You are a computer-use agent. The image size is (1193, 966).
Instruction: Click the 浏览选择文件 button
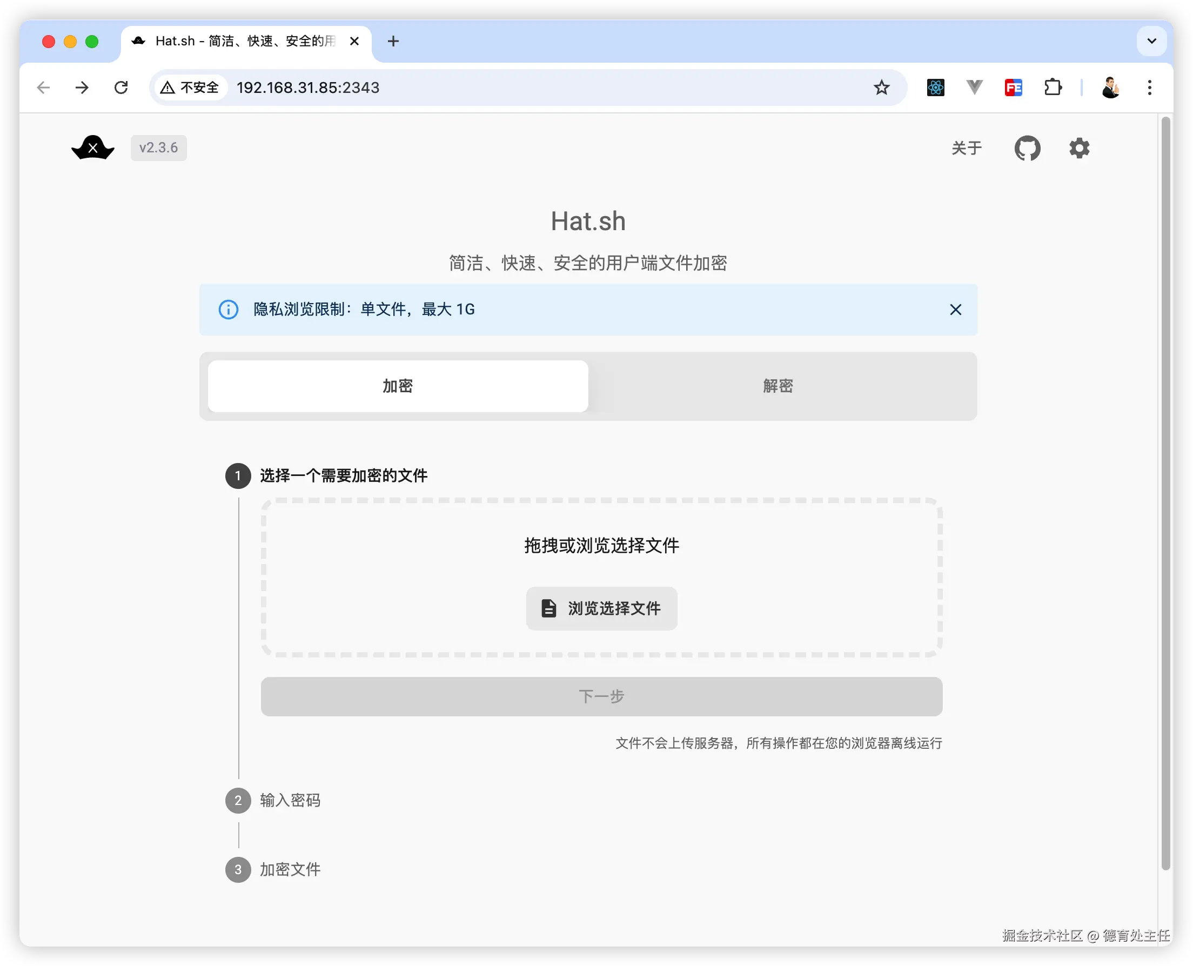(x=601, y=608)
